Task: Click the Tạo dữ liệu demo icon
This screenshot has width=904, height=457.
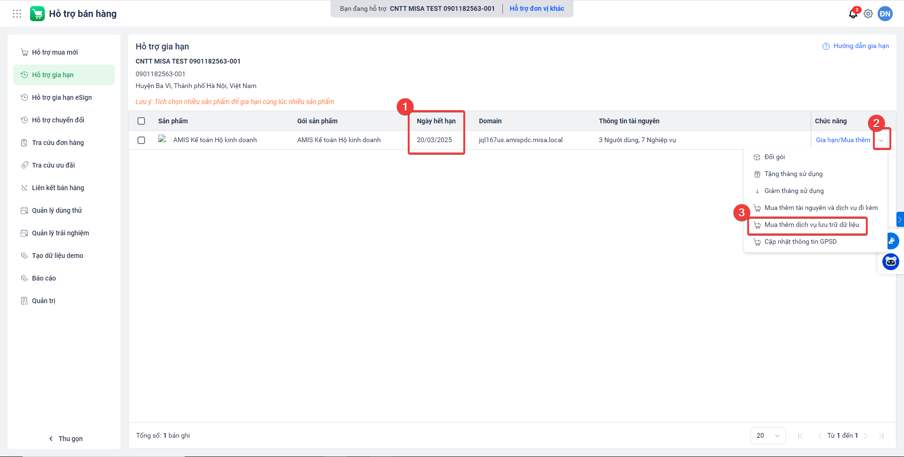Action: click(x=24, y=256)
